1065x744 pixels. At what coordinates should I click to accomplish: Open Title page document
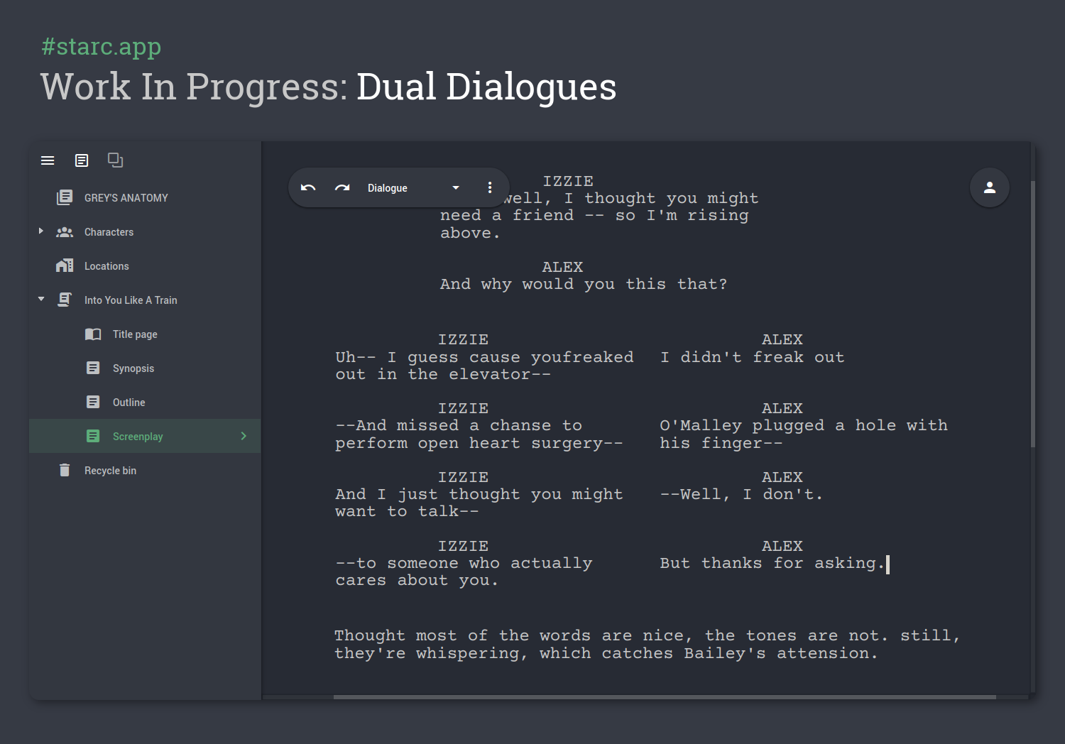(x=135, y=334)
